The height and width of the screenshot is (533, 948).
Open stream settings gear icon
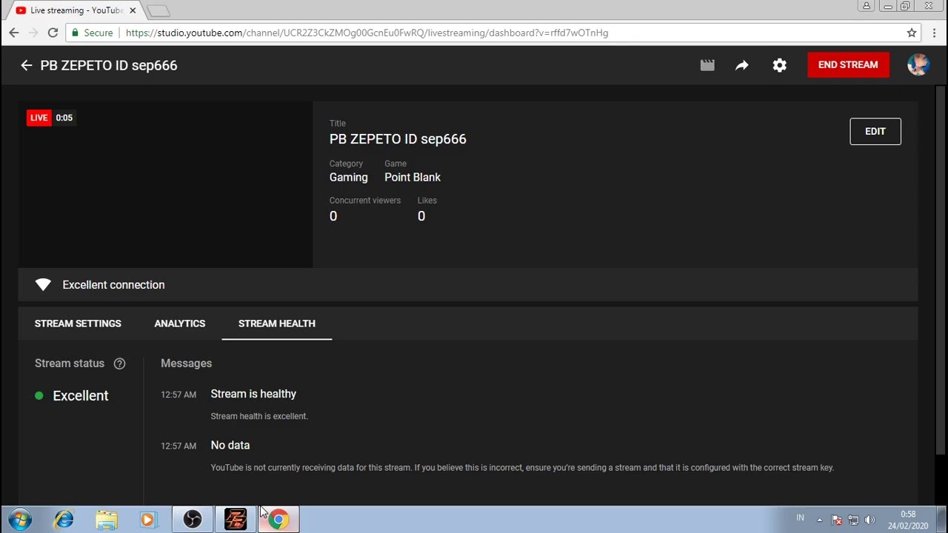click(x=780, y=65)
